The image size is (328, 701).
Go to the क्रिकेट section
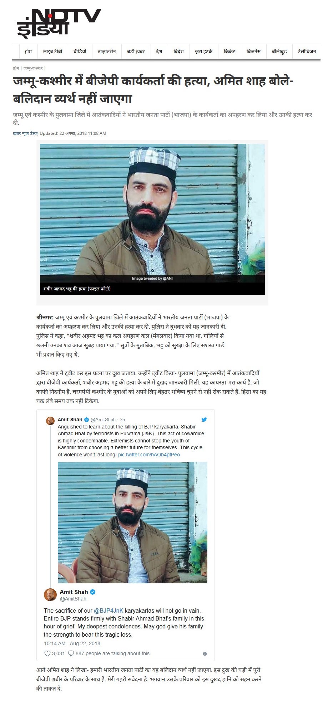(229, 52)
